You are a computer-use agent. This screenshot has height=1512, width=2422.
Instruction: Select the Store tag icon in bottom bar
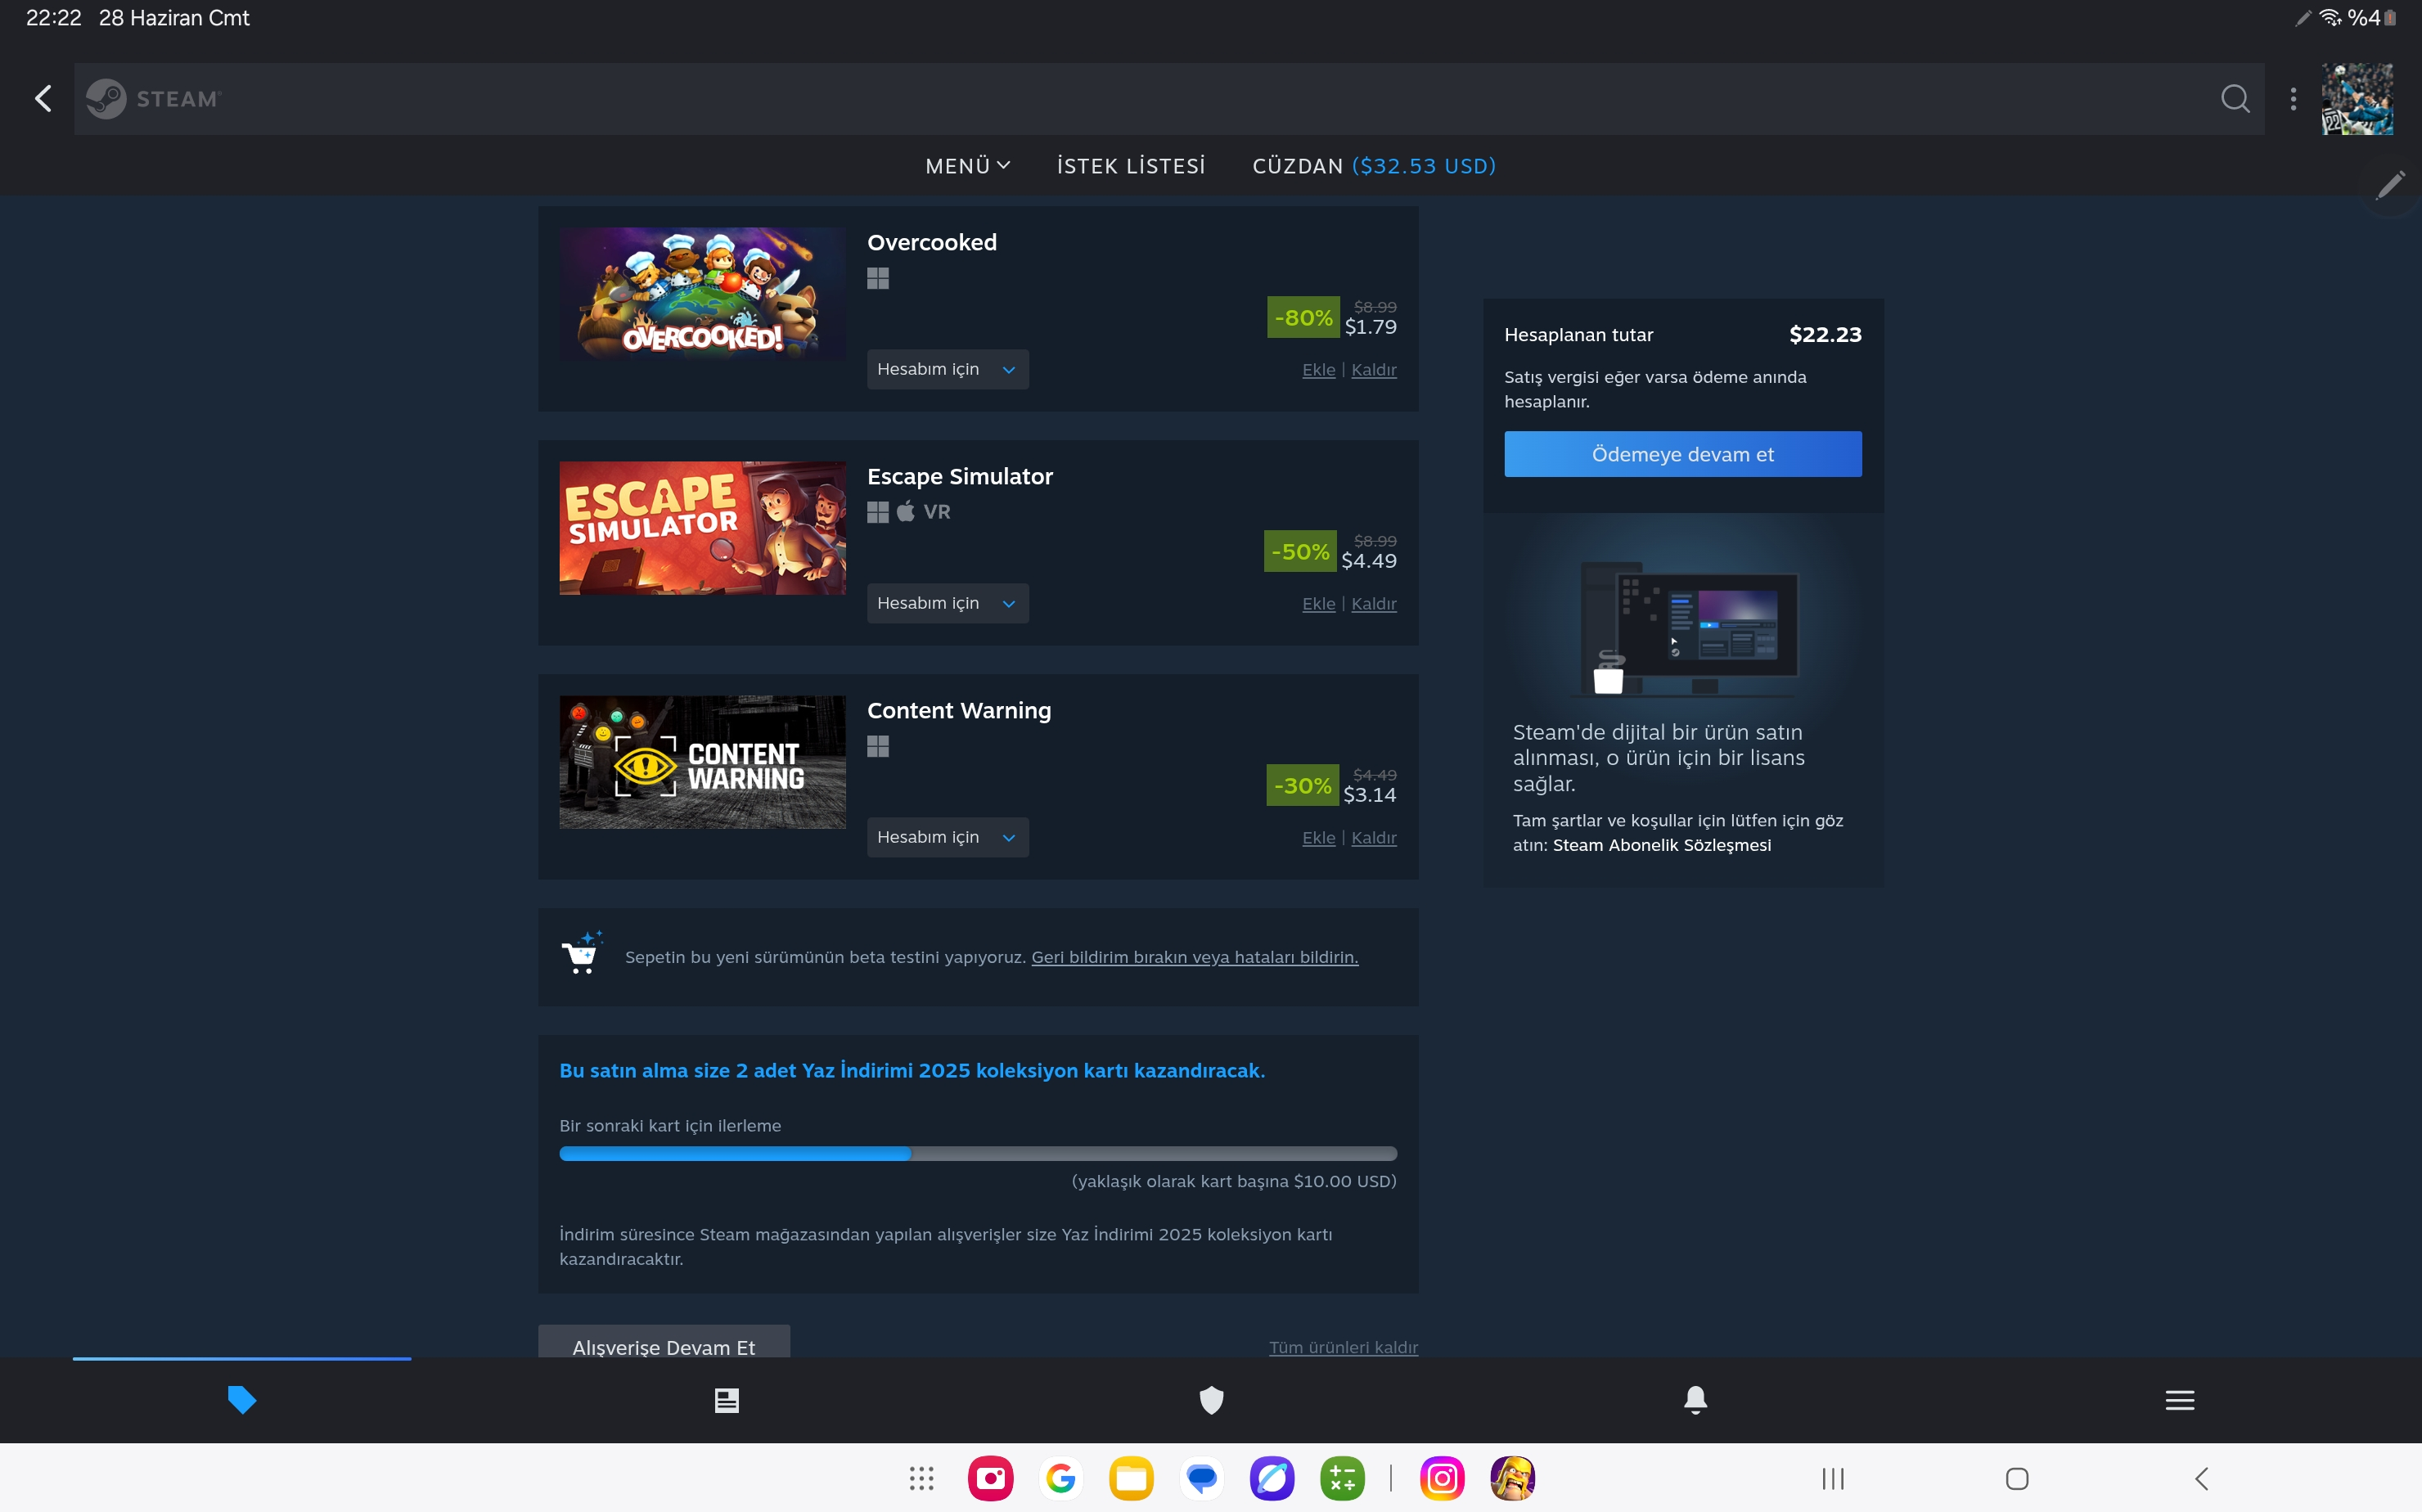click(242, 1399)
